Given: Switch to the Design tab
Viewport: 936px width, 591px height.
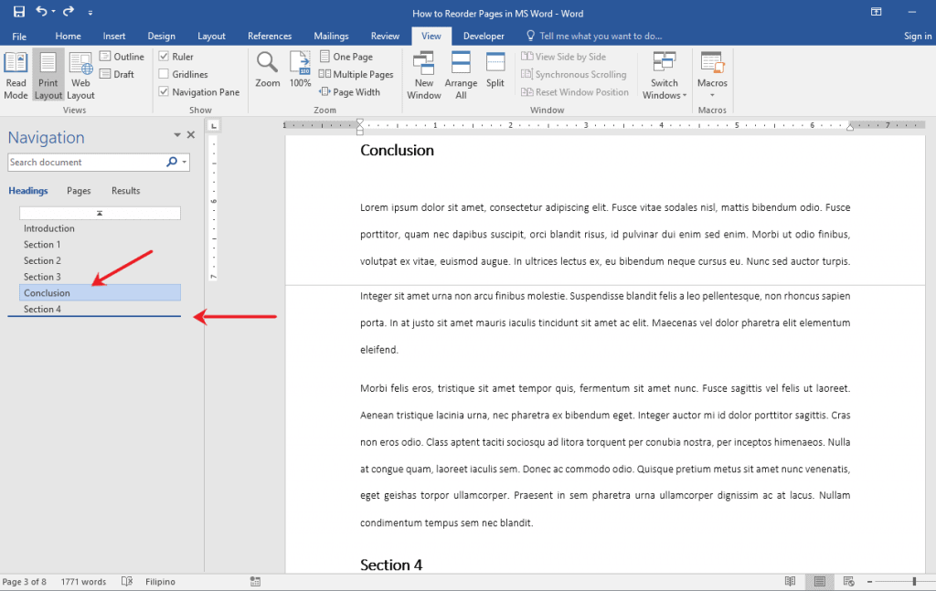Looking at the screenshot, I should (161, 36).
